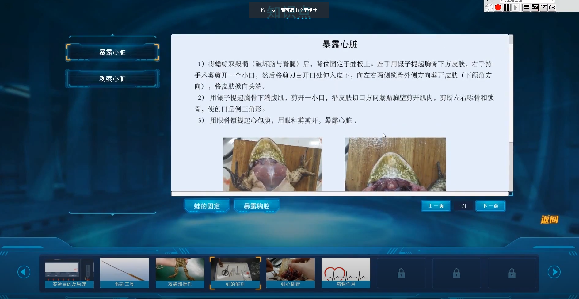Screen dimensions: 579x299
Task: Click the 1/1 page indicator
Action: [x=463, y=206]
